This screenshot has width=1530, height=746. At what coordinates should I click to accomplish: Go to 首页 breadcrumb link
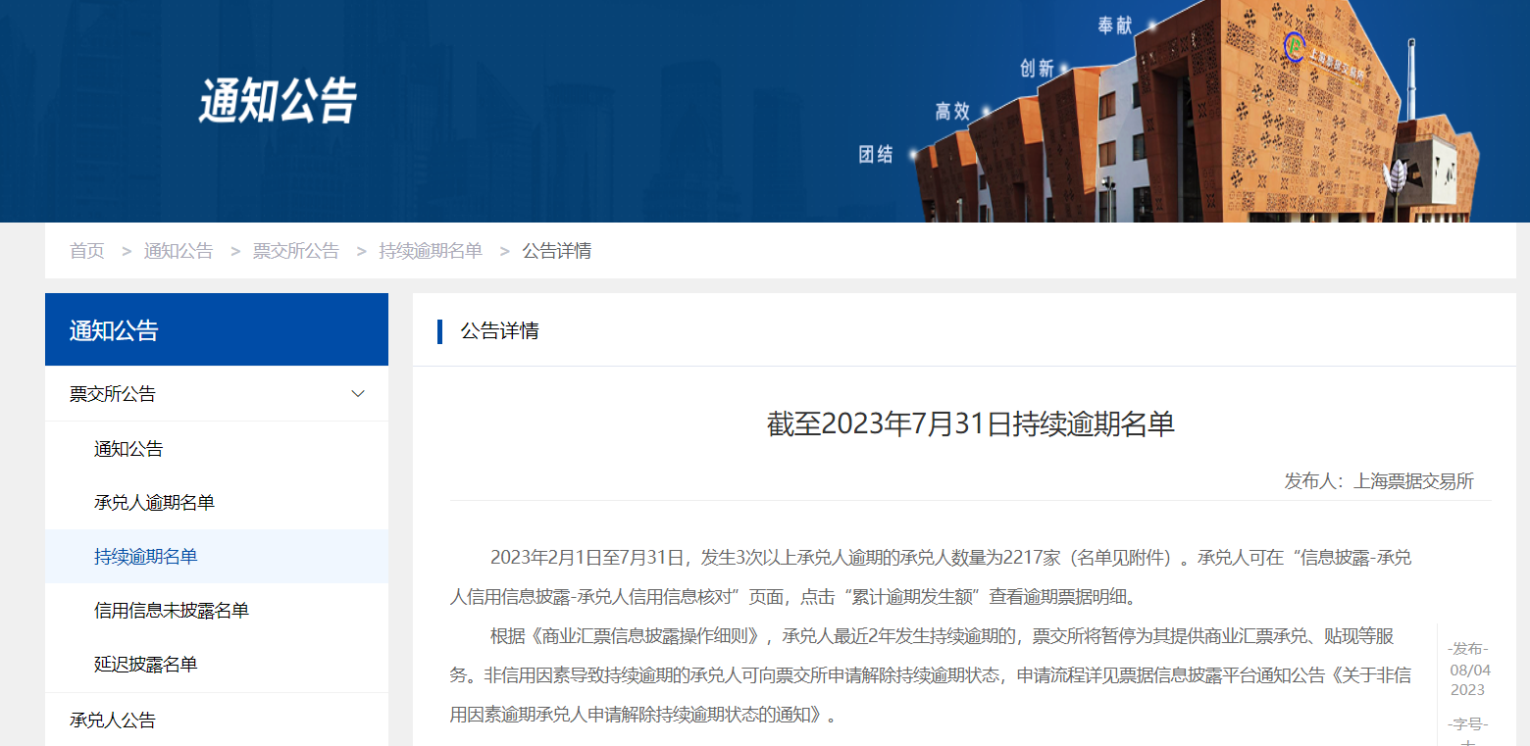tap(86, 251)
